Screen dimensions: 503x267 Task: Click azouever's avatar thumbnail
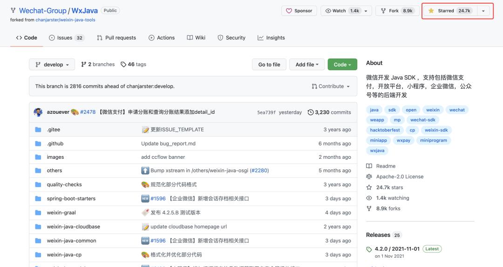38,112
